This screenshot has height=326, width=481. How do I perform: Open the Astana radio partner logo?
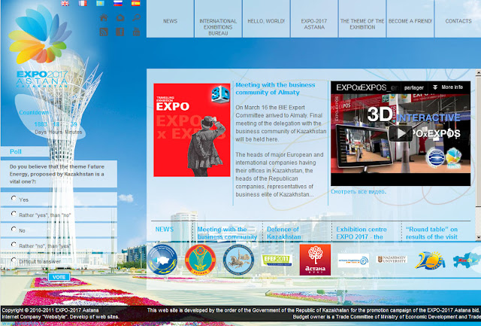[353, 260]
